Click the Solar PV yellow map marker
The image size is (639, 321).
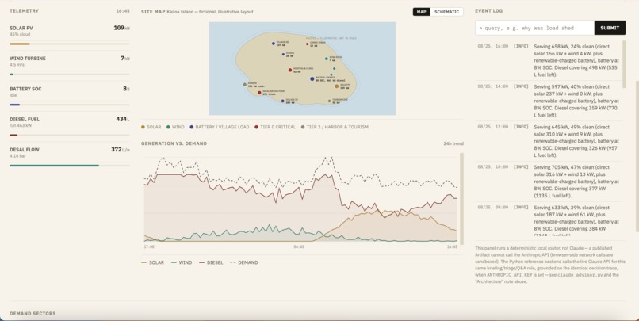[x=337, y=86]
